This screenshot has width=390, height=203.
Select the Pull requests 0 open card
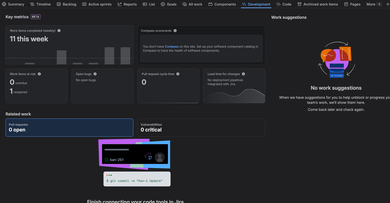(70, 128)
